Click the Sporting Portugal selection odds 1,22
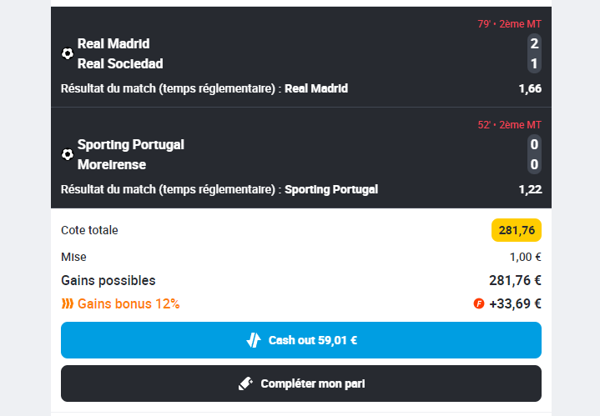 (530, 189)
